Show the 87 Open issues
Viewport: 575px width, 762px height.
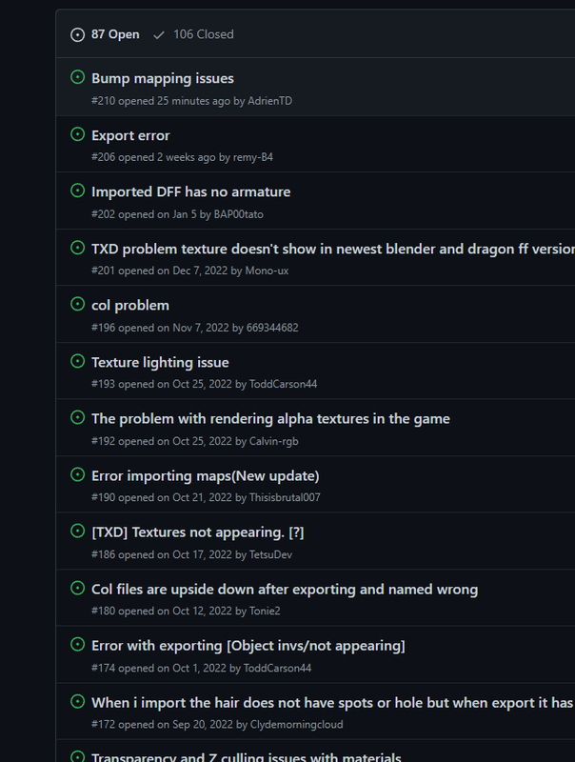[x=105, y=34]
